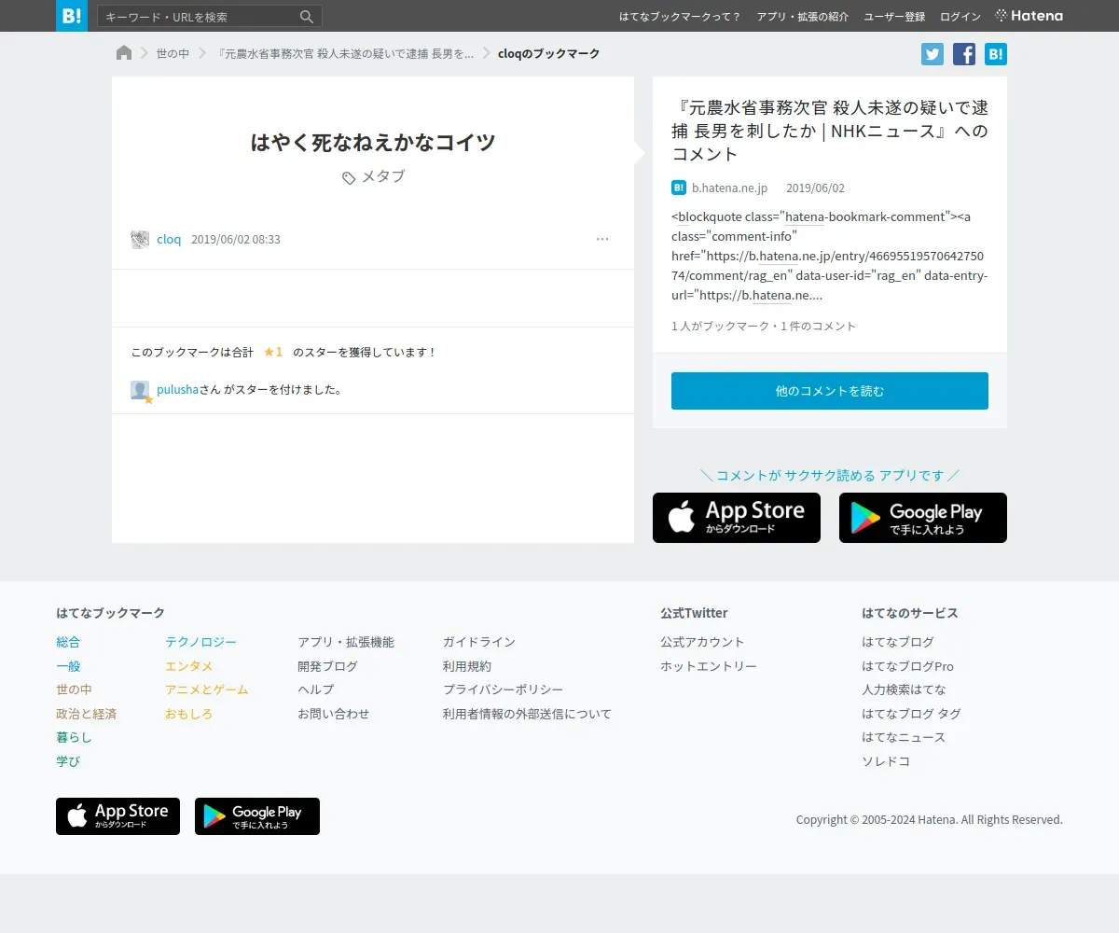The height and width of the screenshot is (933, 1119).
Task: Bookmark page with header B! share icon
Action: (x=996, y=54)
